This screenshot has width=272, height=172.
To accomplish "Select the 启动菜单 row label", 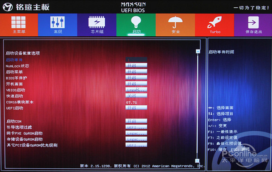I will (x=14, y=72).
